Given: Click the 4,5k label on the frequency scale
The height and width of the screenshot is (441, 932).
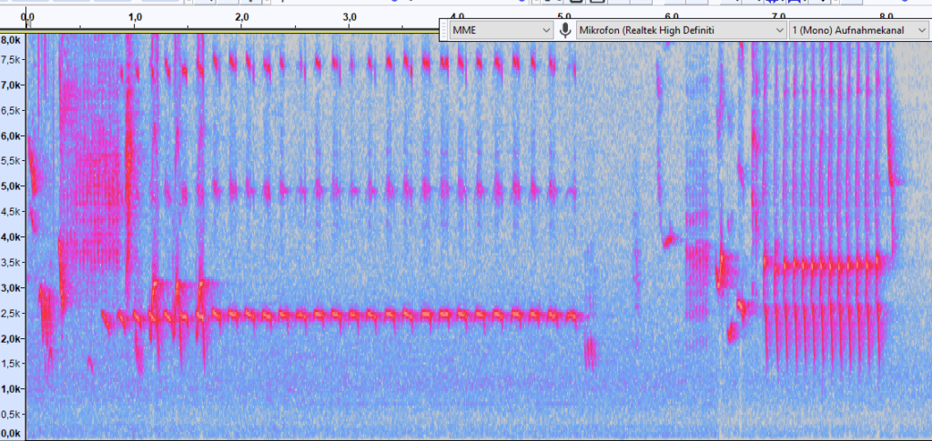Looking at the screenshot, I should [12, 211].
